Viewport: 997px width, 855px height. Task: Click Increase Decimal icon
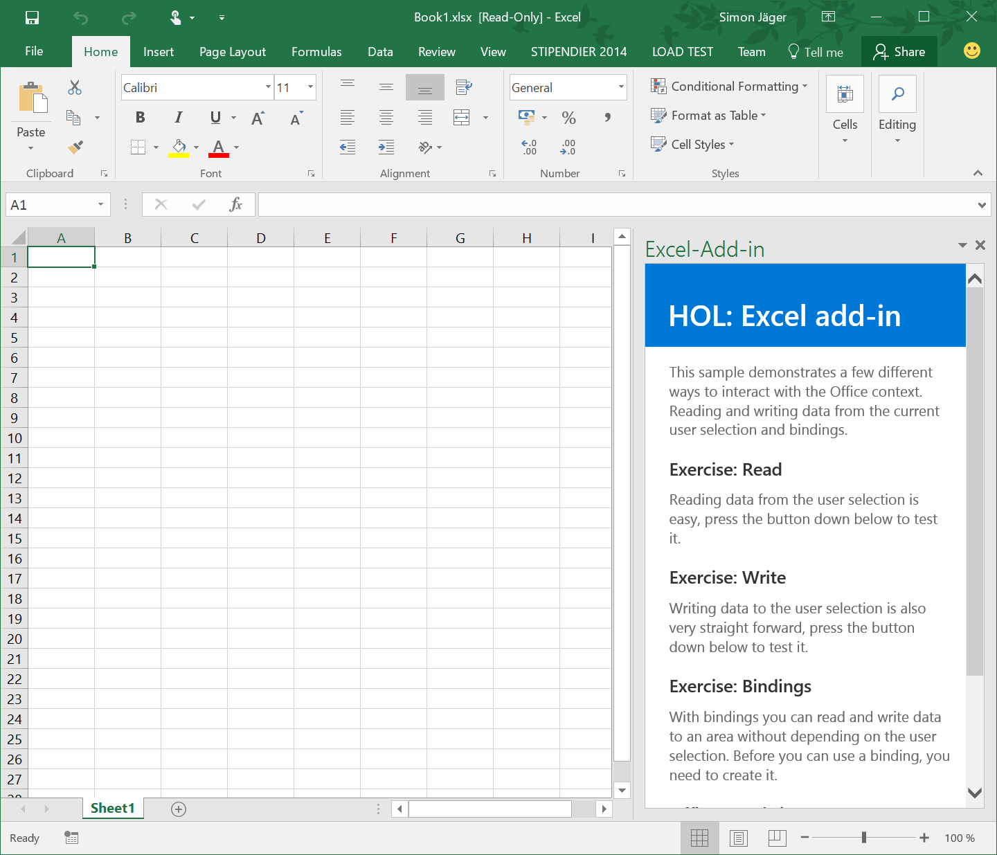(529, 147)
